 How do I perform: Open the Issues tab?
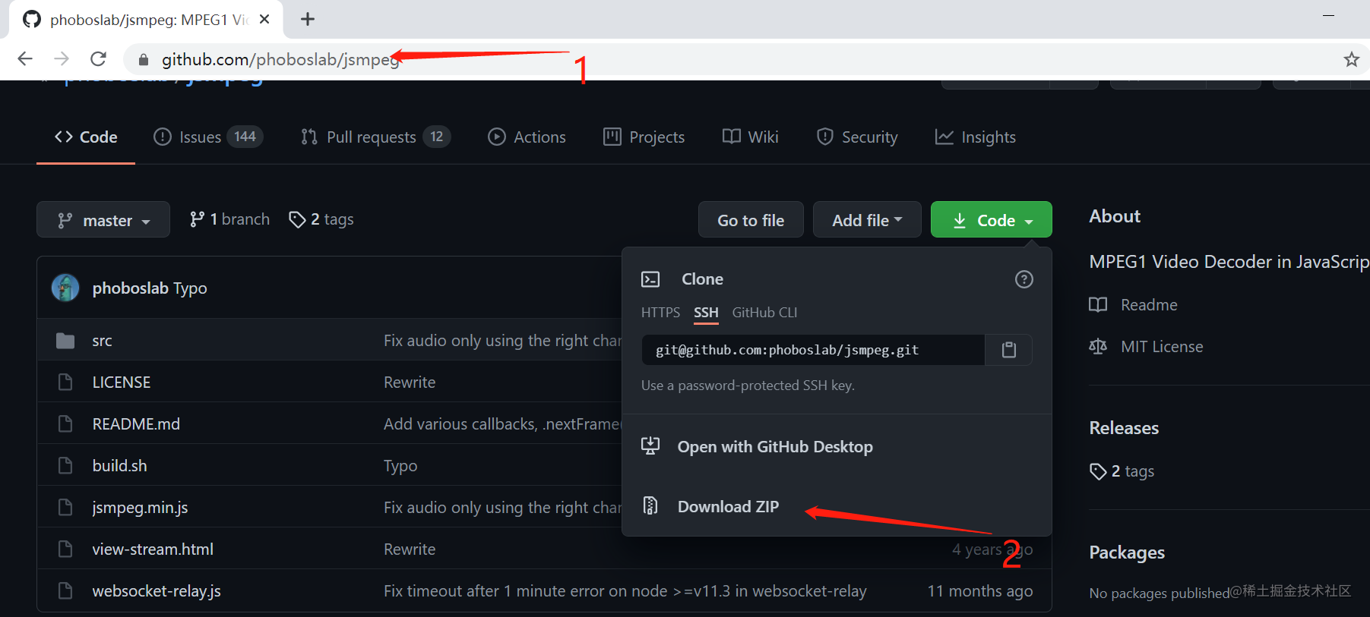[x=207, y=137]
